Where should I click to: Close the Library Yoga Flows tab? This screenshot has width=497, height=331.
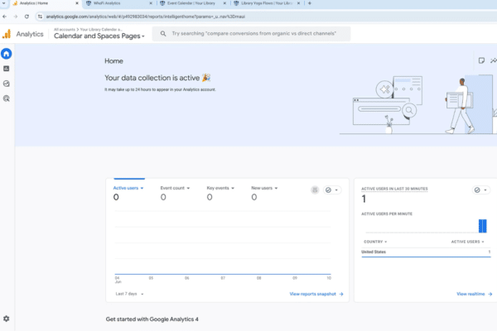(x=298, y=3)
